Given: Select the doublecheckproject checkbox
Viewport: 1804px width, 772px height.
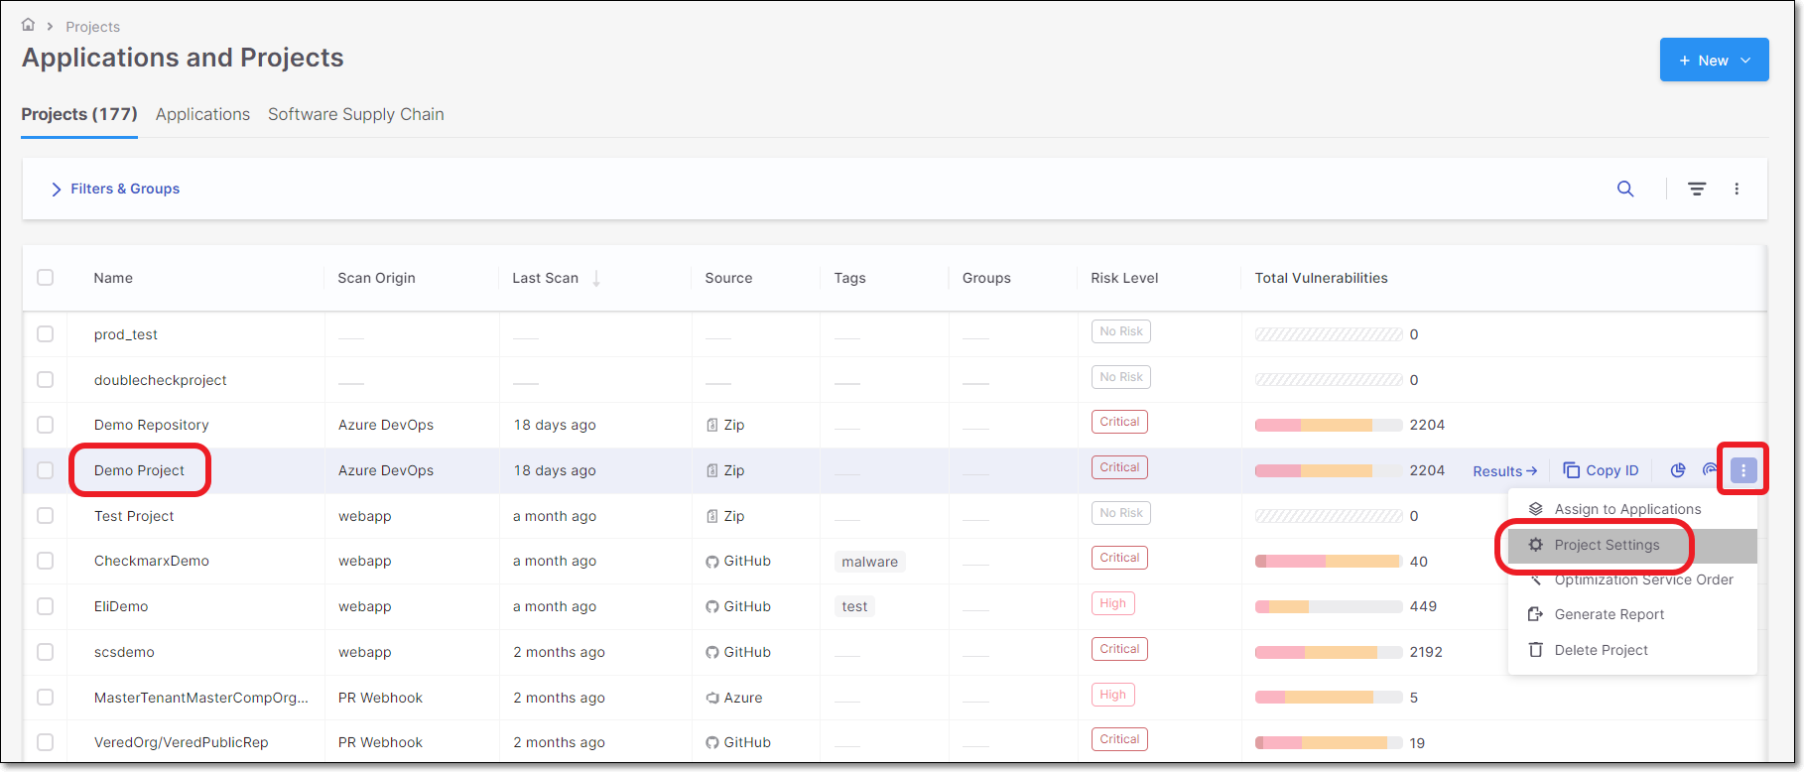Looking at the screenshot, I should point(46,380).
